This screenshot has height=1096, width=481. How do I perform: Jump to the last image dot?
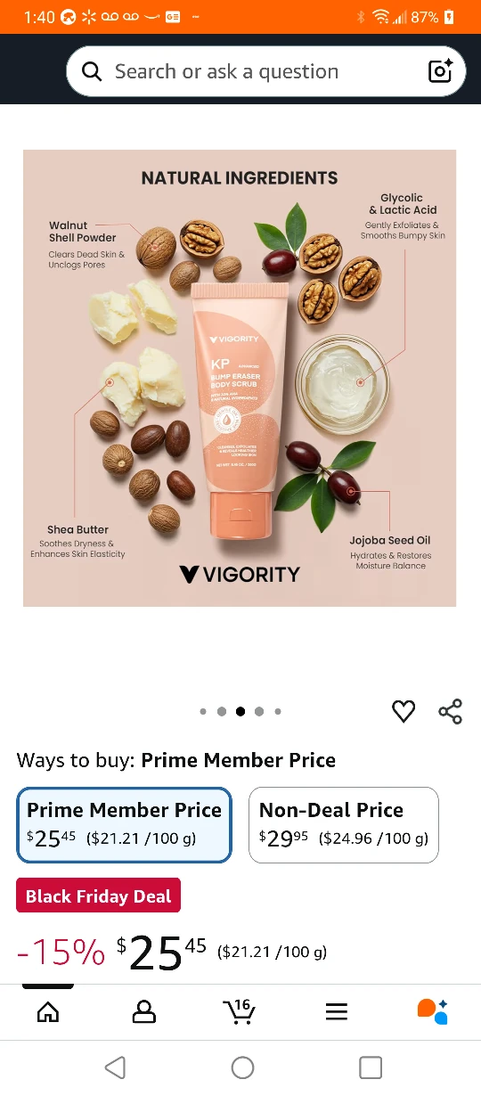pyautogui.click(x=278, y=711)
